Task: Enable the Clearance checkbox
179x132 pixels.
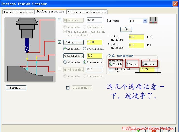Action: coord(60,20)
